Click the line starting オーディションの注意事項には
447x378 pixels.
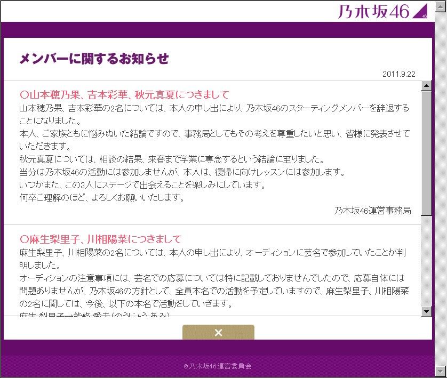click(212, 278)
